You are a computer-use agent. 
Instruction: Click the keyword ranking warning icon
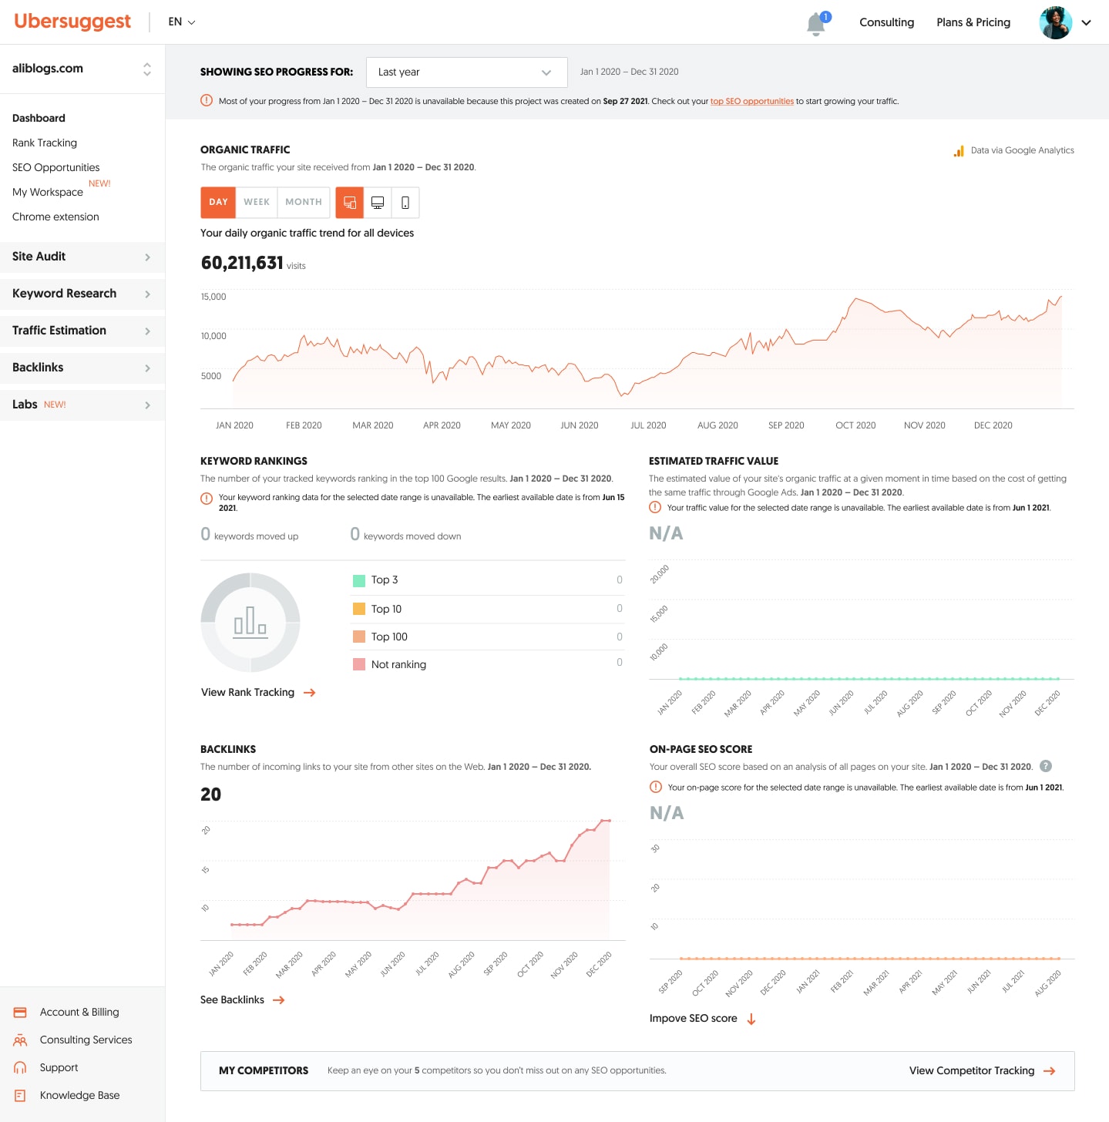coord(207,499)
